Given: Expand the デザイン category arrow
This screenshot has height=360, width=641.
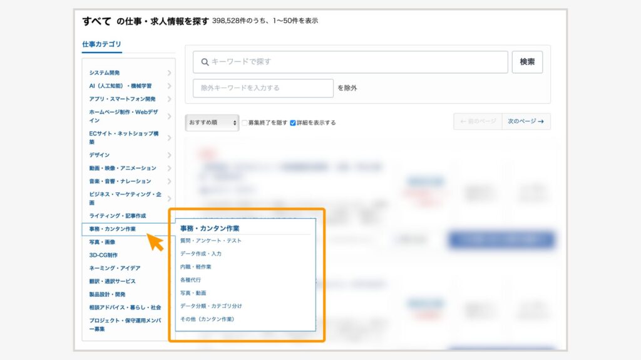Looking at the screenshot, I should click(x=169, y=155).
